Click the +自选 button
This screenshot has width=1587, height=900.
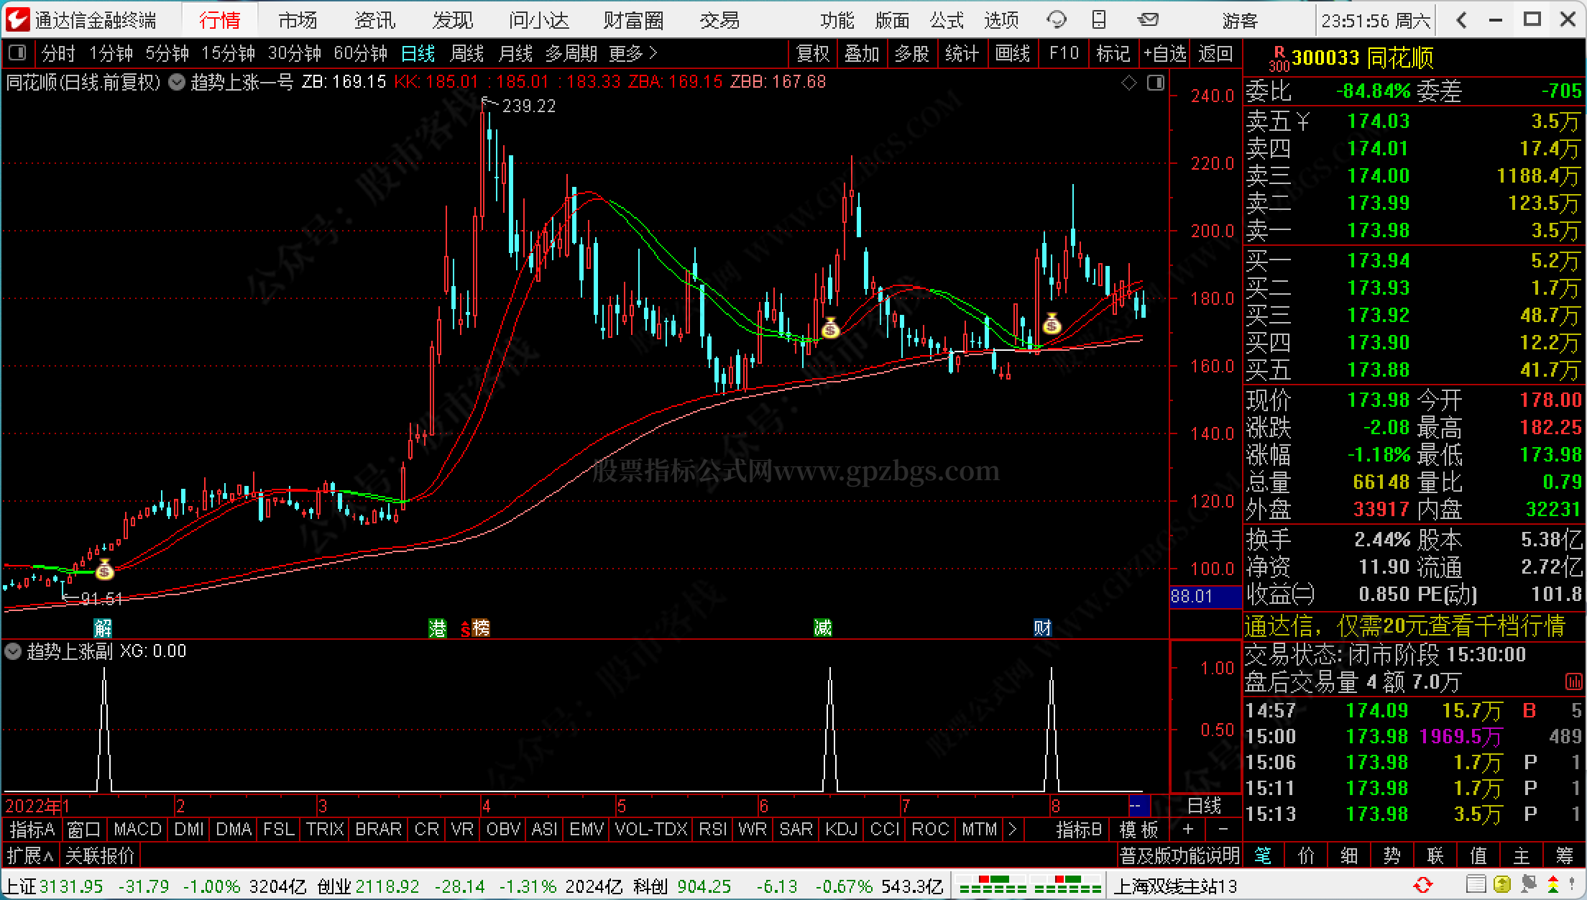1165,53
